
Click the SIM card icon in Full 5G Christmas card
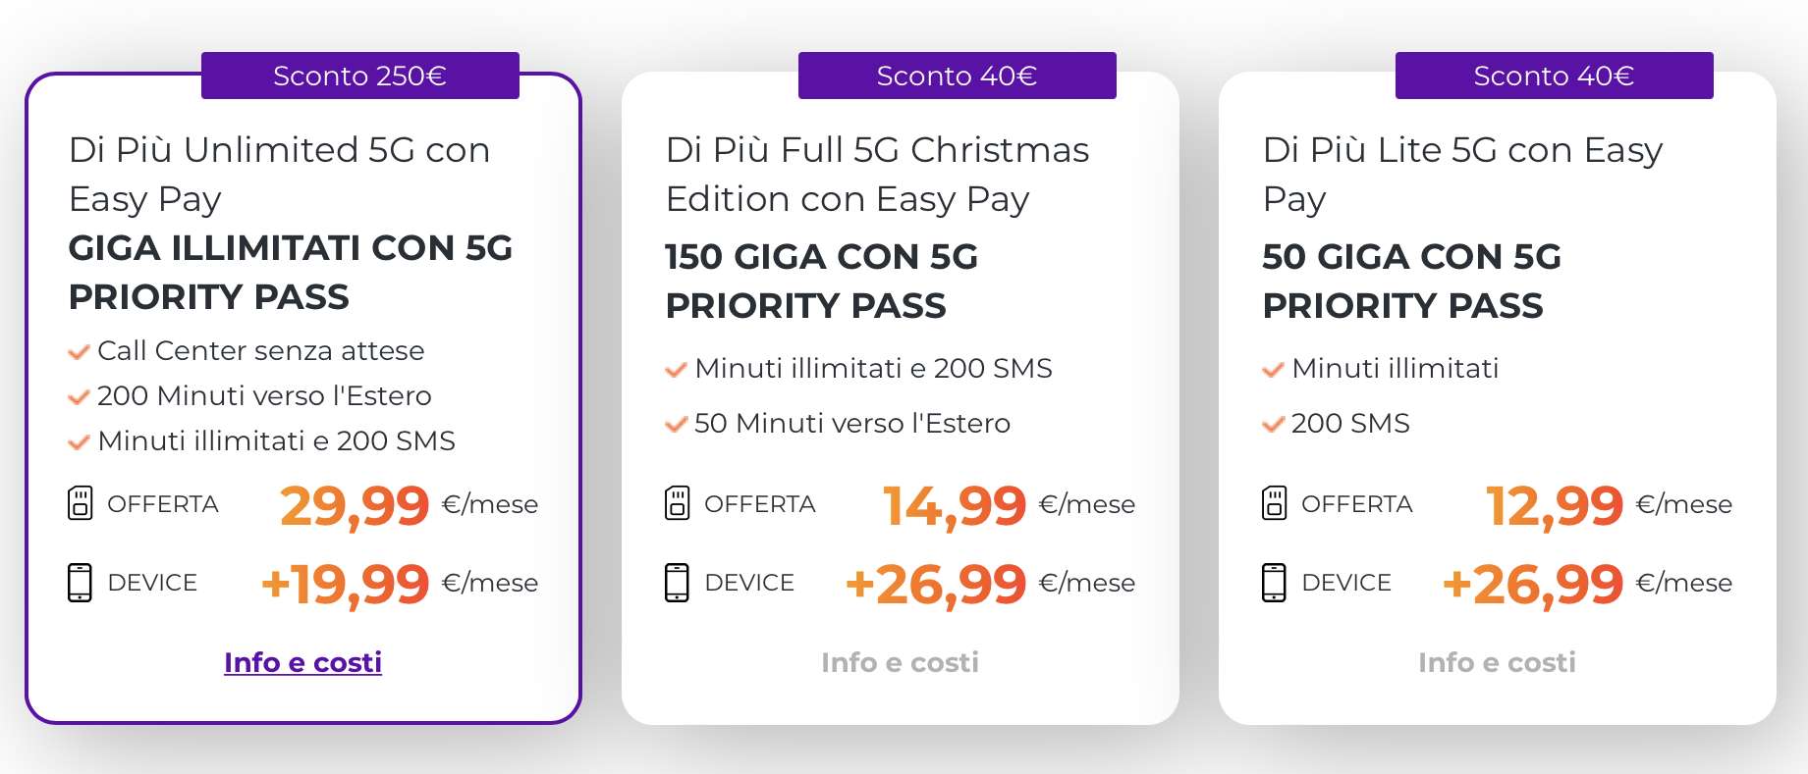[x=677, y=503]
